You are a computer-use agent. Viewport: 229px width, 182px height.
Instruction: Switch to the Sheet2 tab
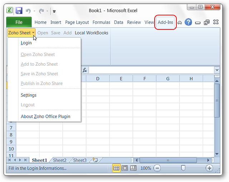pos(60,160)
